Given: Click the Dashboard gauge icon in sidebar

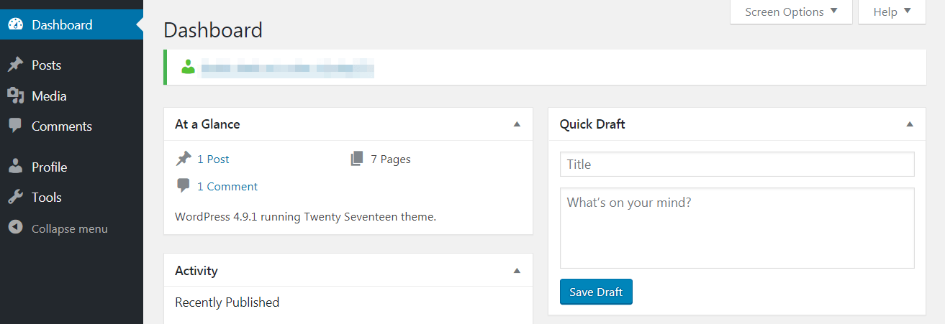Looking at the screenshot, I should tap(15, 24).
